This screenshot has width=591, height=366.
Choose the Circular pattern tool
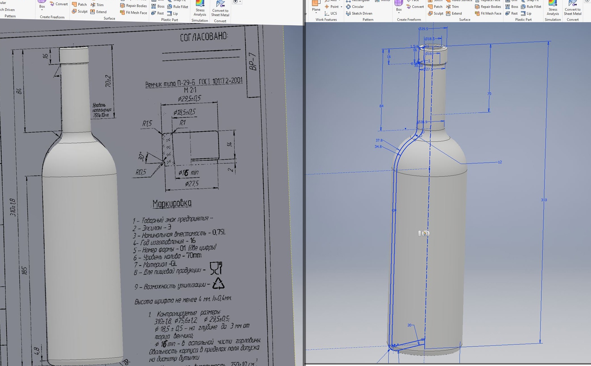coord(357,7)
